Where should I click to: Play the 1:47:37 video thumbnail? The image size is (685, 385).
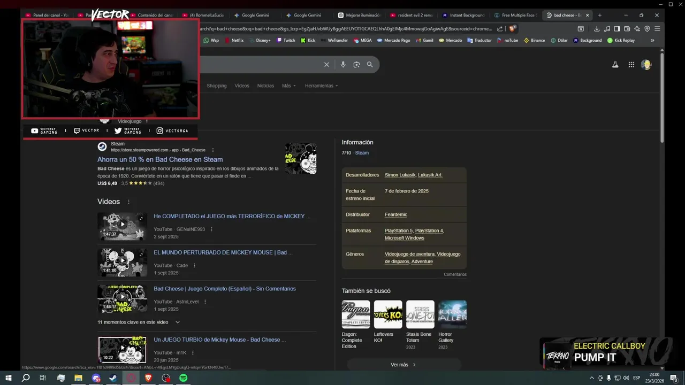[x=122, y=226]
